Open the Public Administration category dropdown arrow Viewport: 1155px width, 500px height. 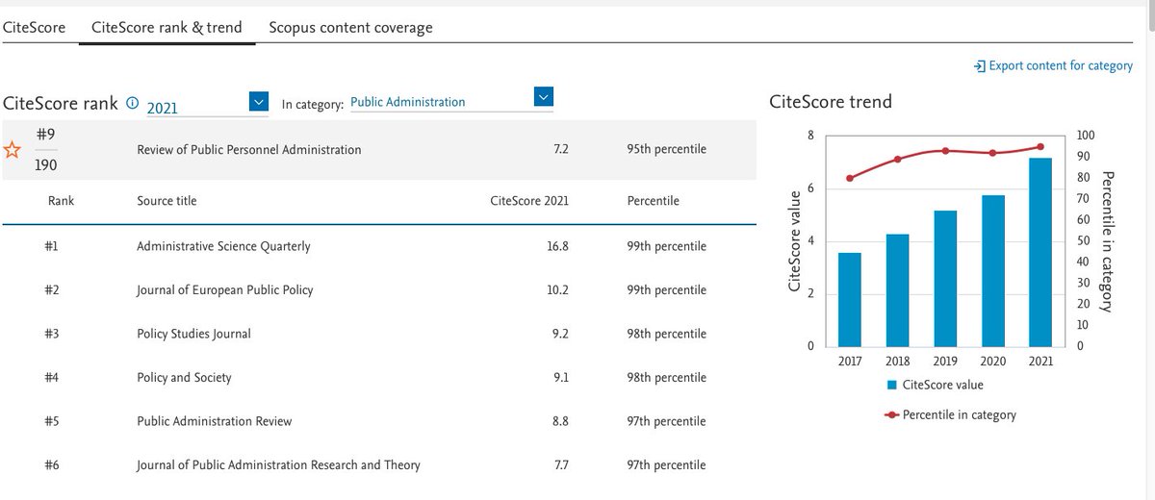[x=544, y=97]
